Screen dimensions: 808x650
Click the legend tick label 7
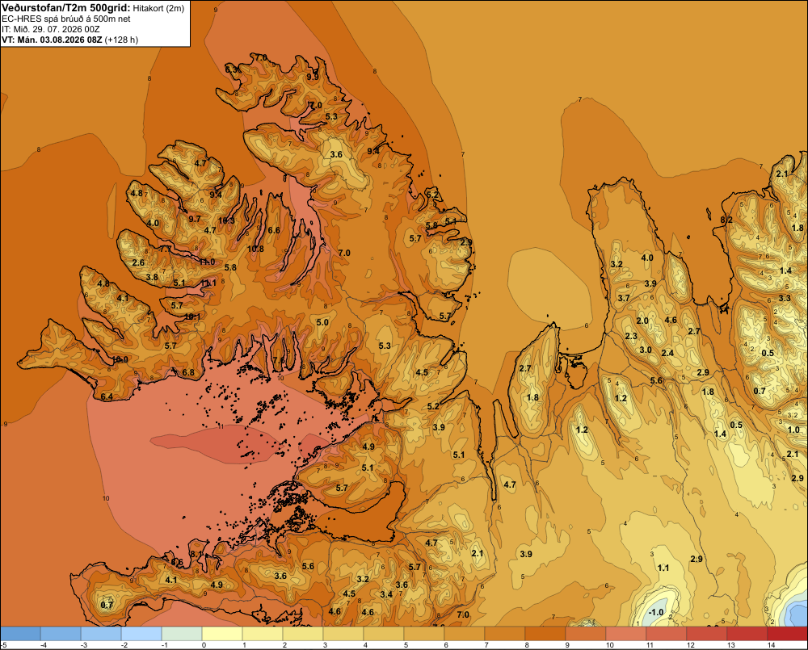point(486,645)
